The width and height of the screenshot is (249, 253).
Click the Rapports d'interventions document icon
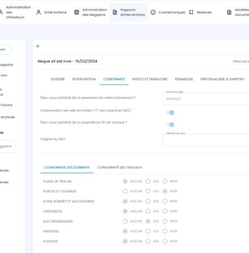click(115, 12)
